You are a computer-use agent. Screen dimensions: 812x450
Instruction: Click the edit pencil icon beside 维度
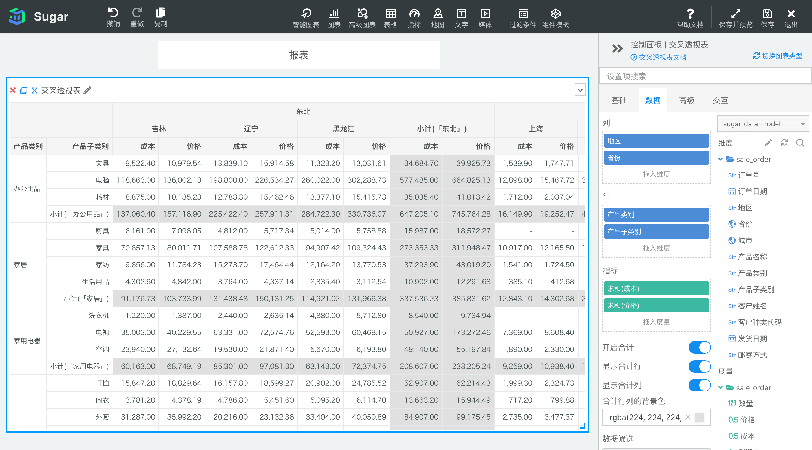click(768, 142)
